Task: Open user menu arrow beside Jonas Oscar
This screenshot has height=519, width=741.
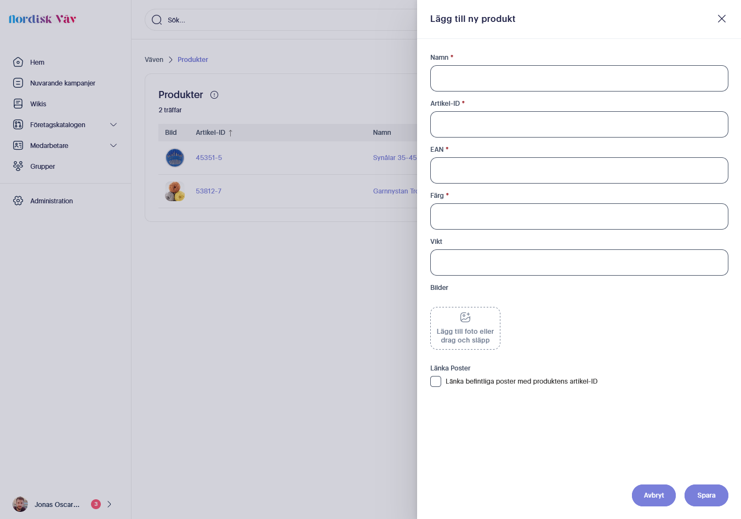Action: tap(110, 504)
